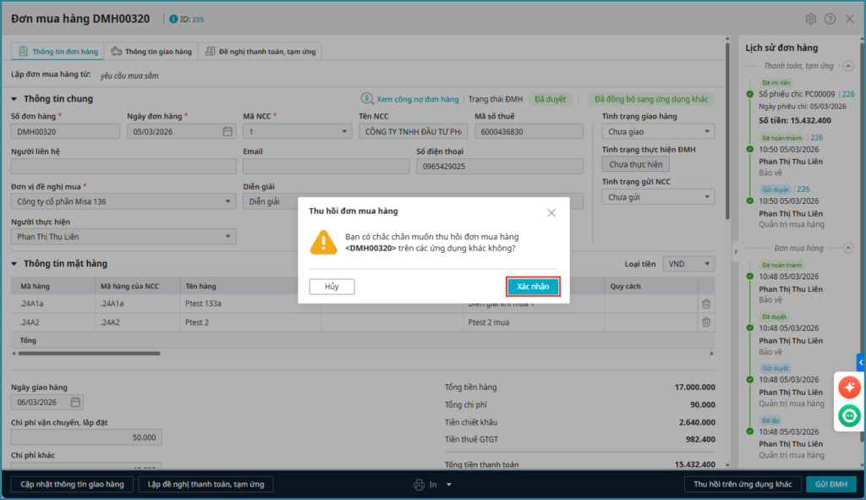This screenshot has height=500, width=866.
Task: Open the settings gear icon
Action: tap(810, 19)
